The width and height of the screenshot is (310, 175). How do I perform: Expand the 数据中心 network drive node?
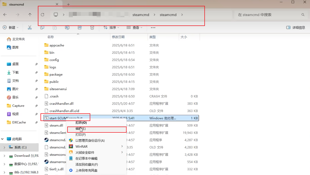pos(4,164)
